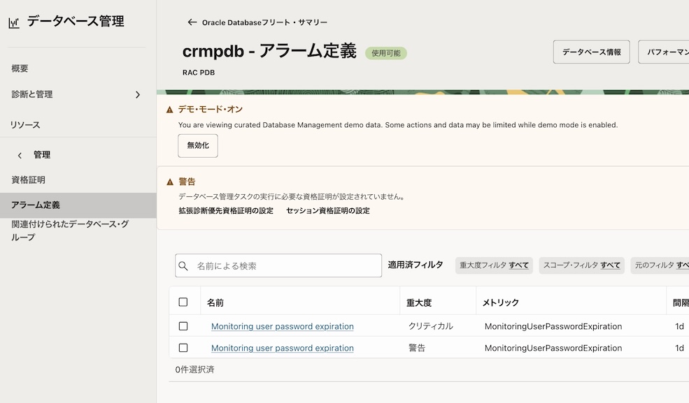This screenshot has height=403, width=689.
Task: Open the 拡張診断優先資格証明の設定 link
Action: [226, 211]
